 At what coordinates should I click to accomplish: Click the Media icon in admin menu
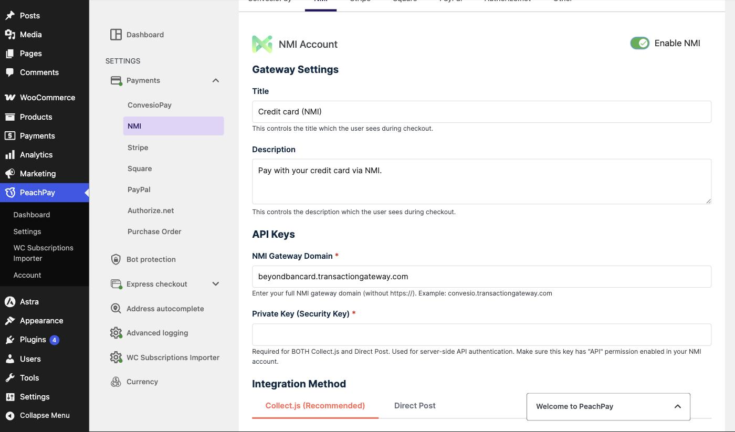[10, 35]
